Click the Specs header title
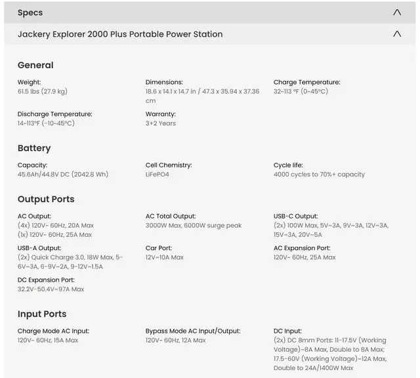The width and height of the screenshot is (420, 378). pos(30,12)
